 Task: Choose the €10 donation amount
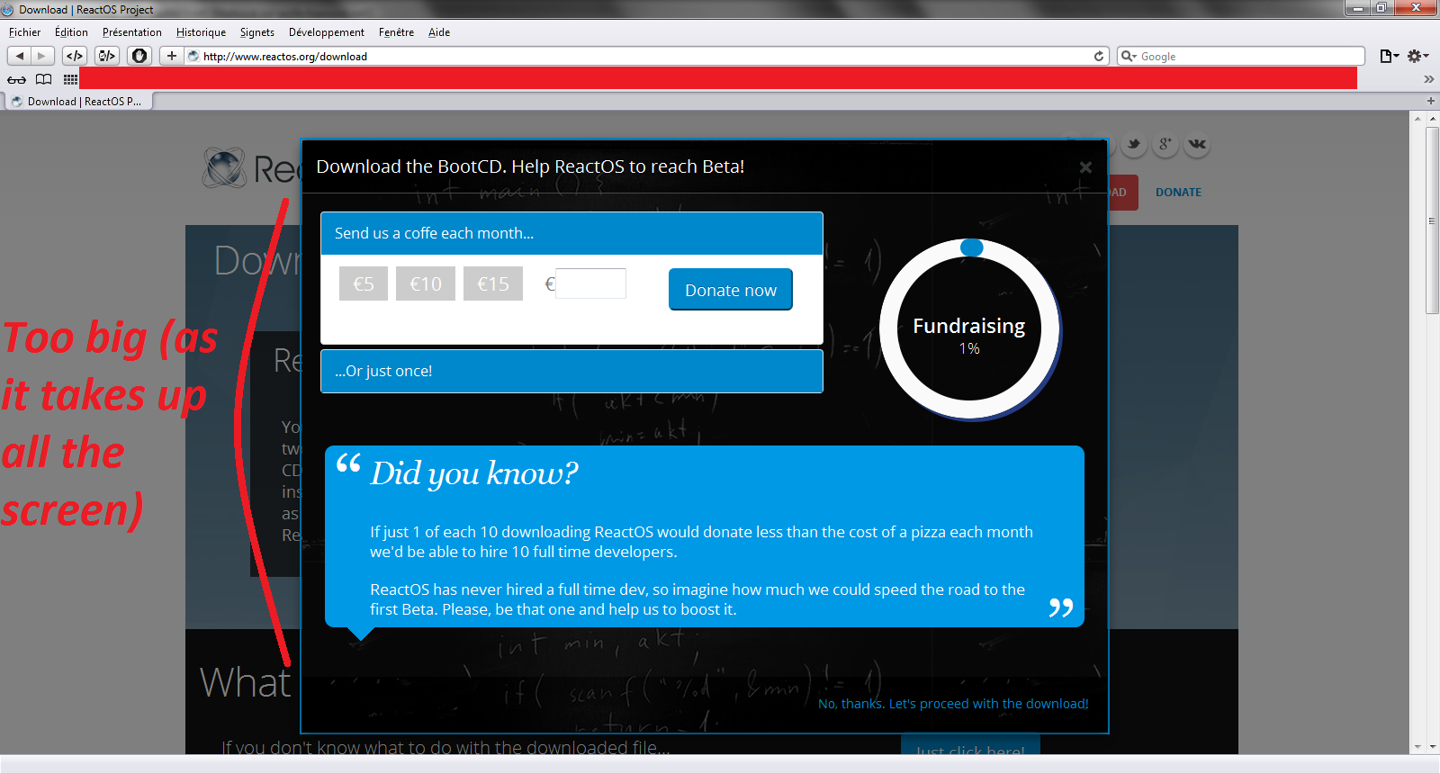[426, 283]
